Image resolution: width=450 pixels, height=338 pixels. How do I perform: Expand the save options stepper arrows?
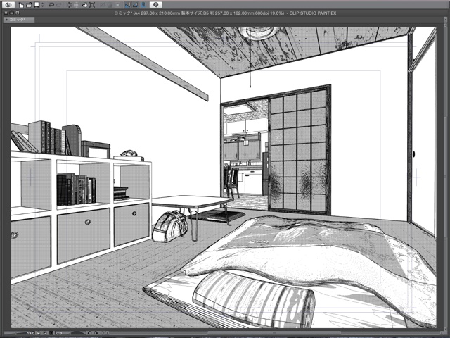42,5
